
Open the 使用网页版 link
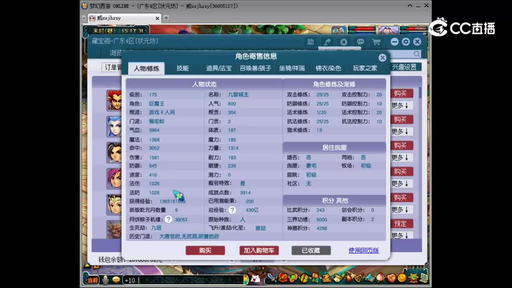(x=364, y=250)
